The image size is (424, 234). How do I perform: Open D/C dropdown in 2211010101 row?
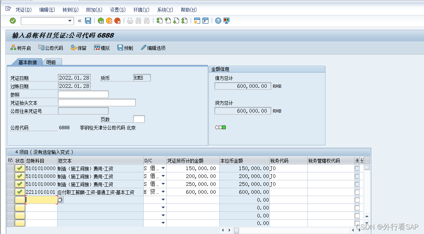click(163, 192)
